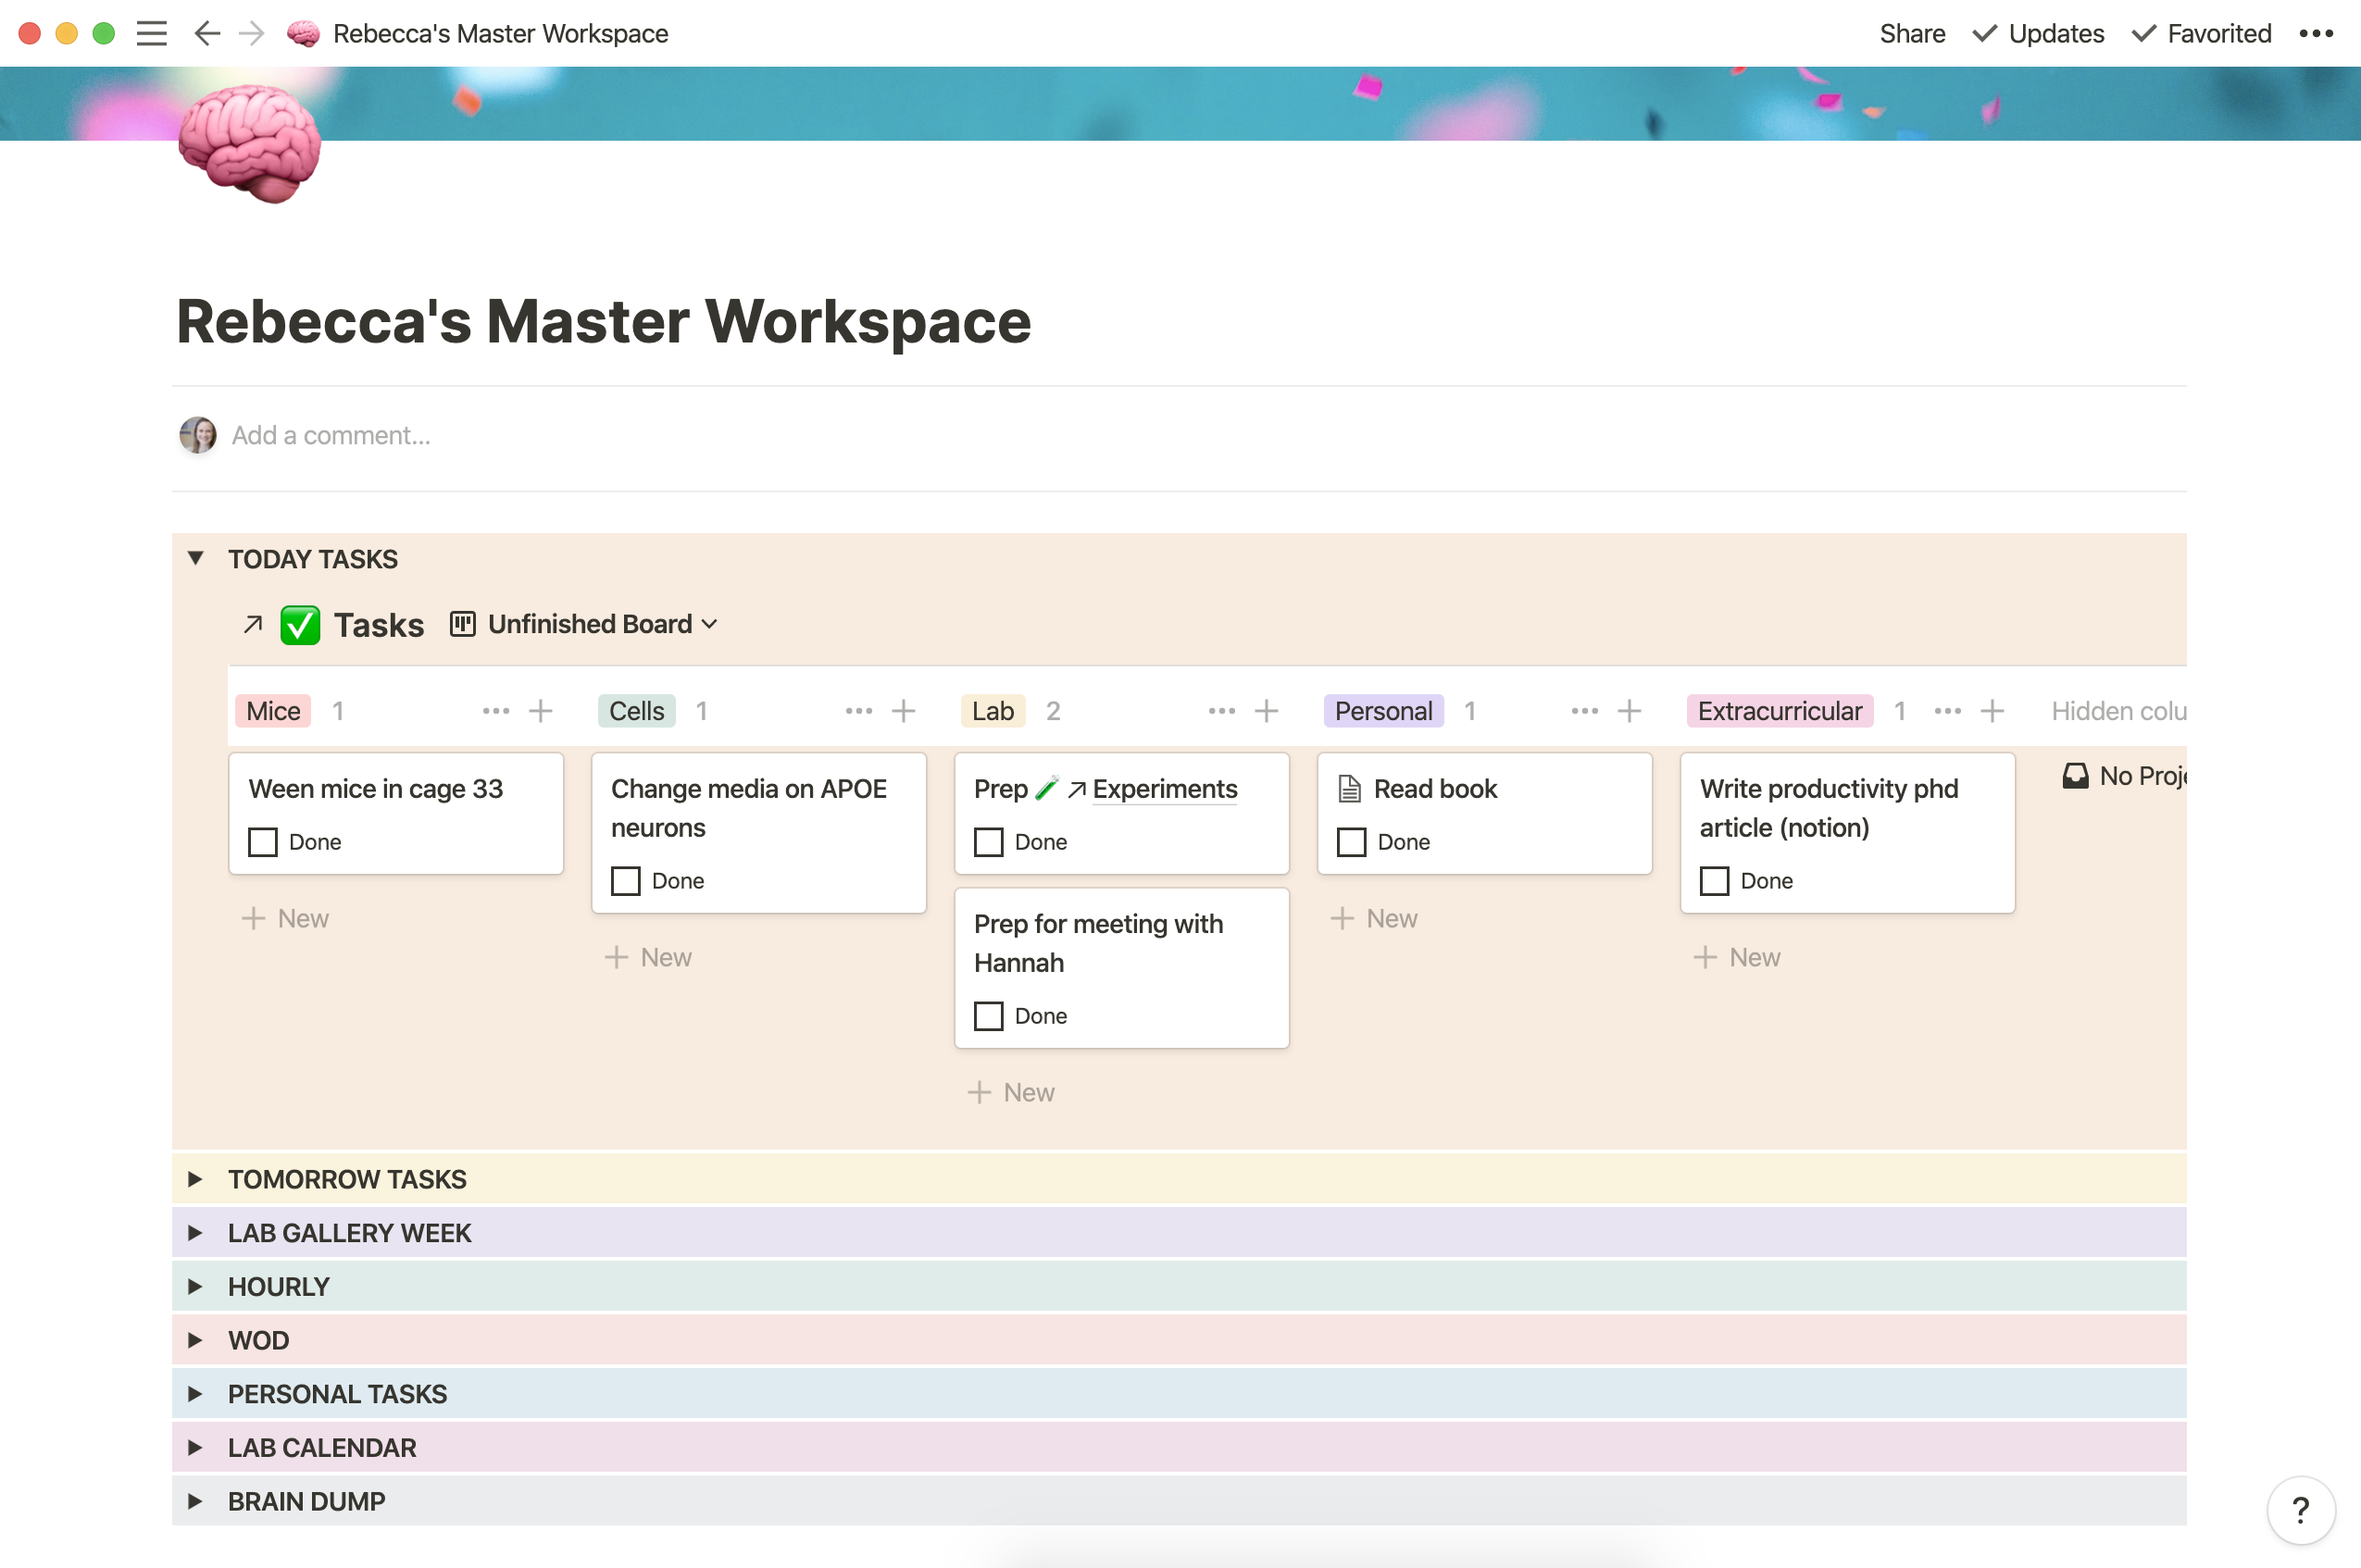The image size is (2361, 1568).
Task: Add a card to Lab column via plus icon
Action: [1267, 711]
